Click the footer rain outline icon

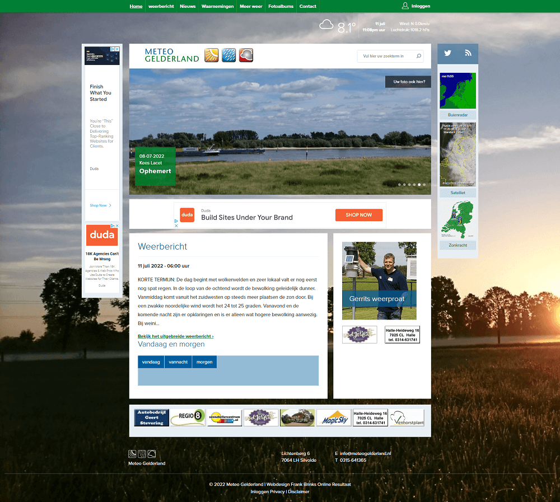[x=142, y=454]
